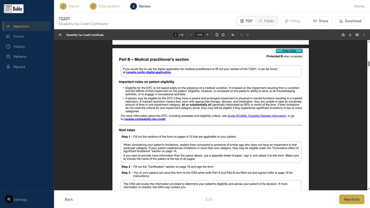The height and width of the screenshot is (208, 370).
Task: Click the scrollbar up arrow
Action: [368, 41]
